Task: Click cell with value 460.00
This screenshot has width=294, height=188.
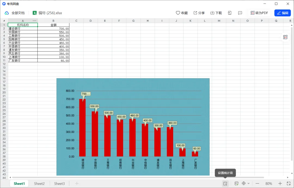Action: tap(53, 43)
